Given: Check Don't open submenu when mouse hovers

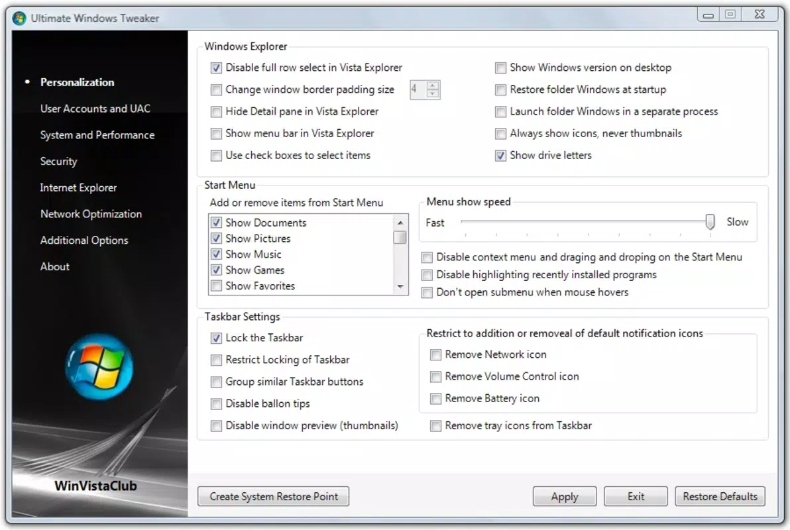Looking at the screenshot, I should (x=427, y=293).
